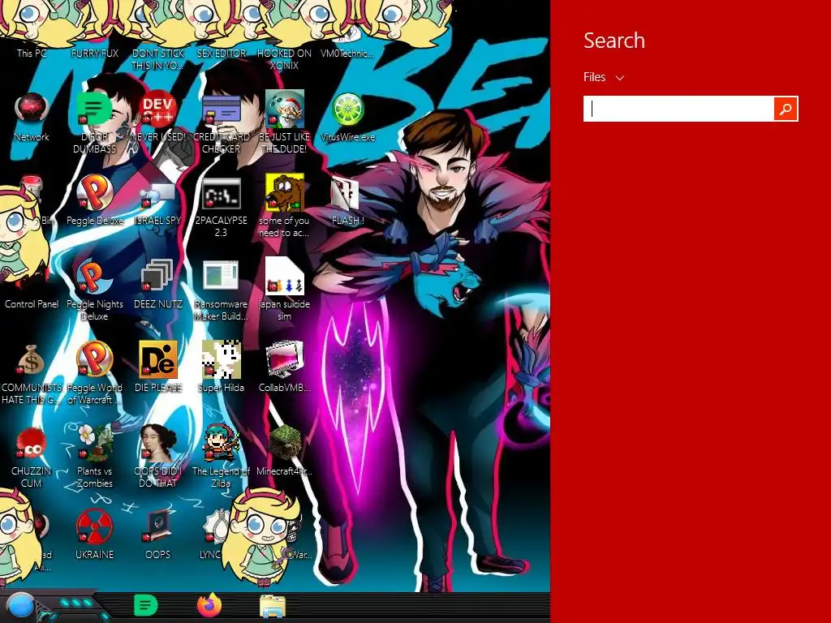Select the 'VM0Technic...' desktop label

[x=347, y=53]
